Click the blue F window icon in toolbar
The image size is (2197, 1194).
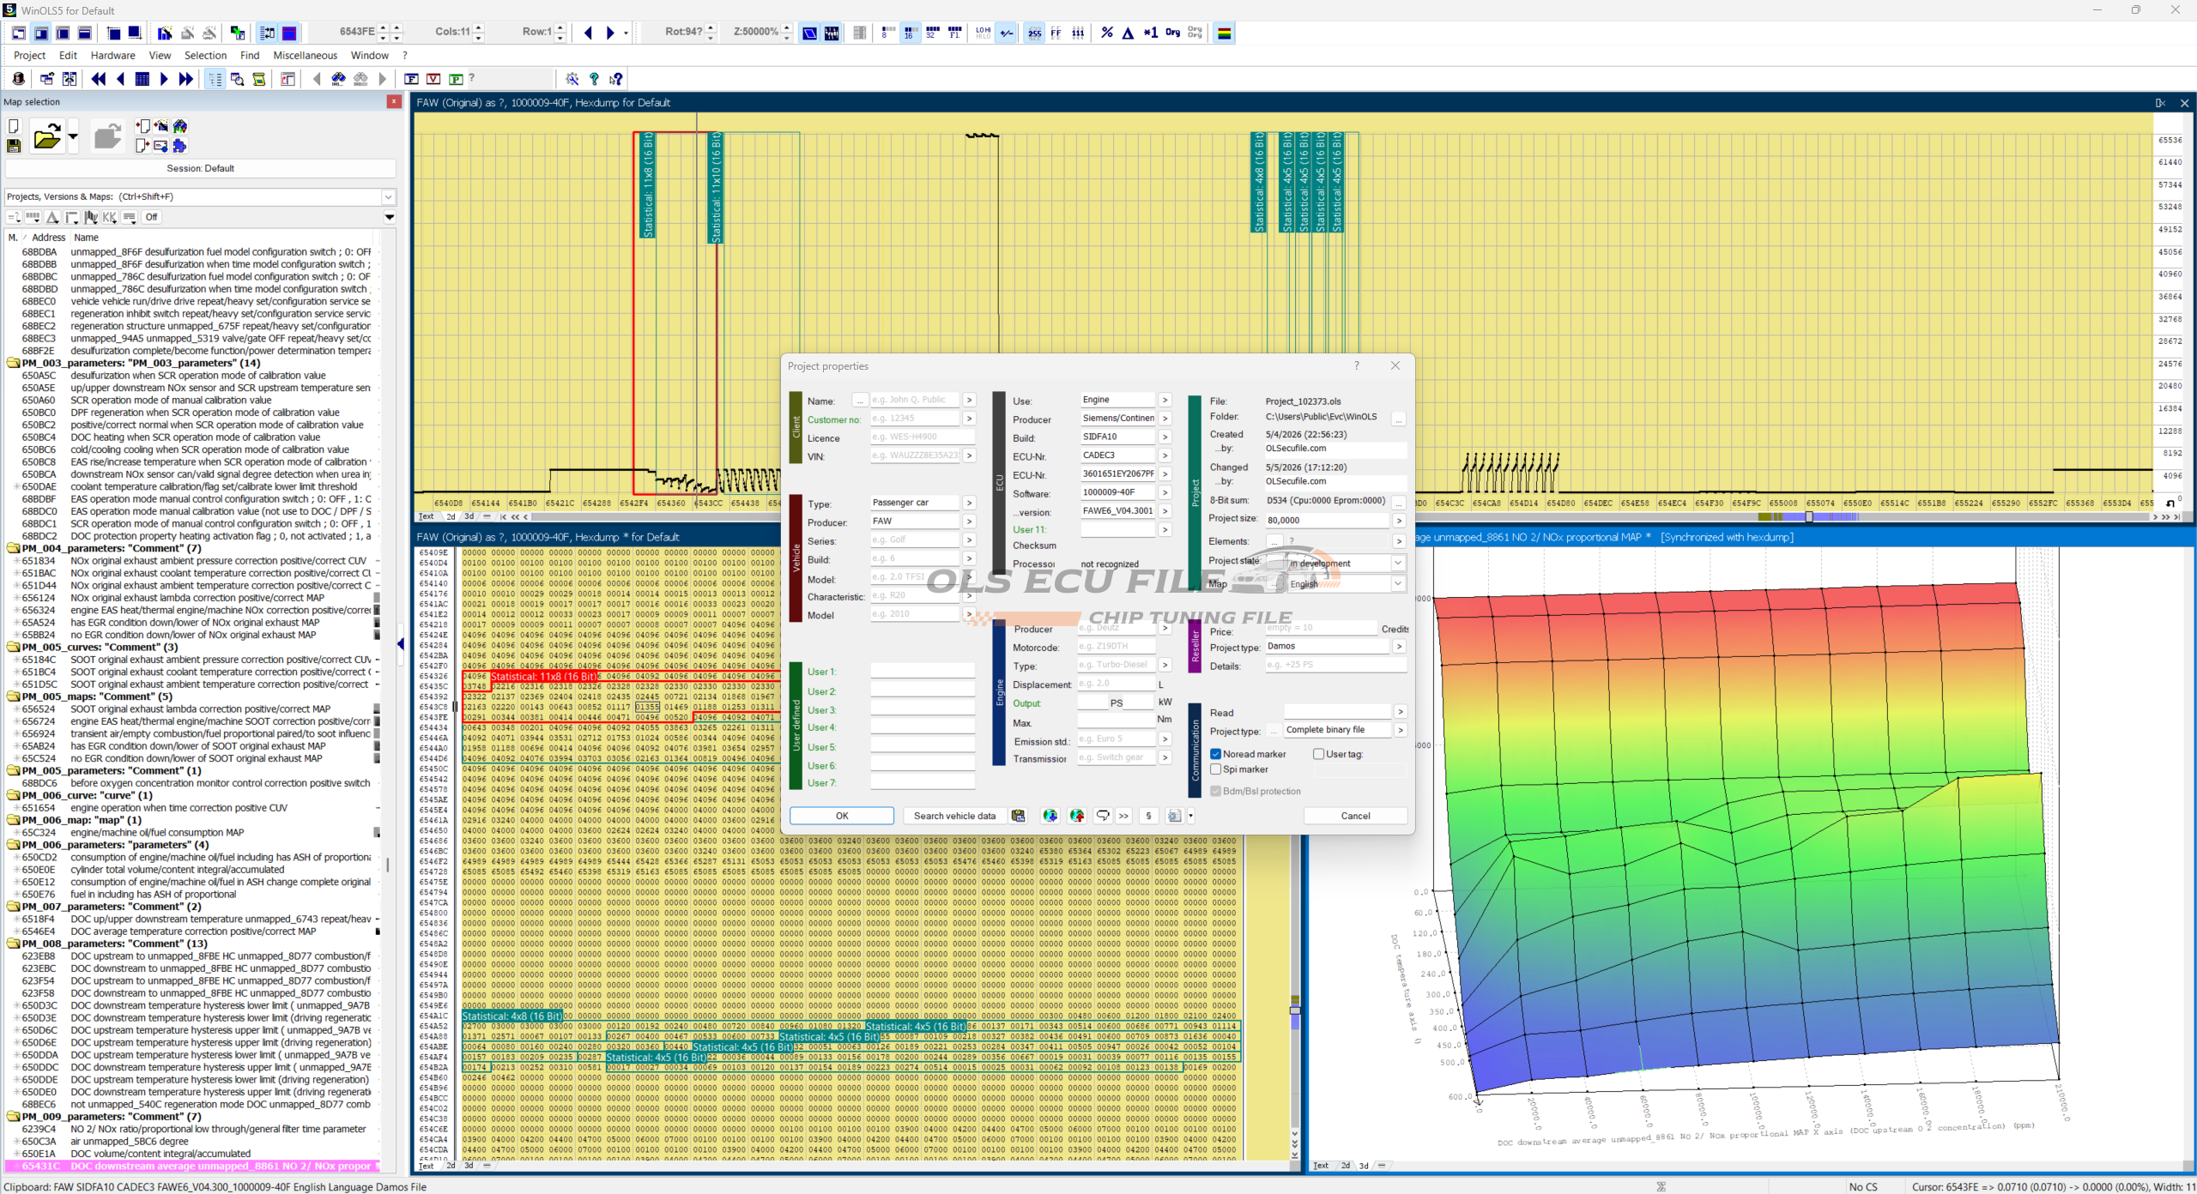click(411, 79)
